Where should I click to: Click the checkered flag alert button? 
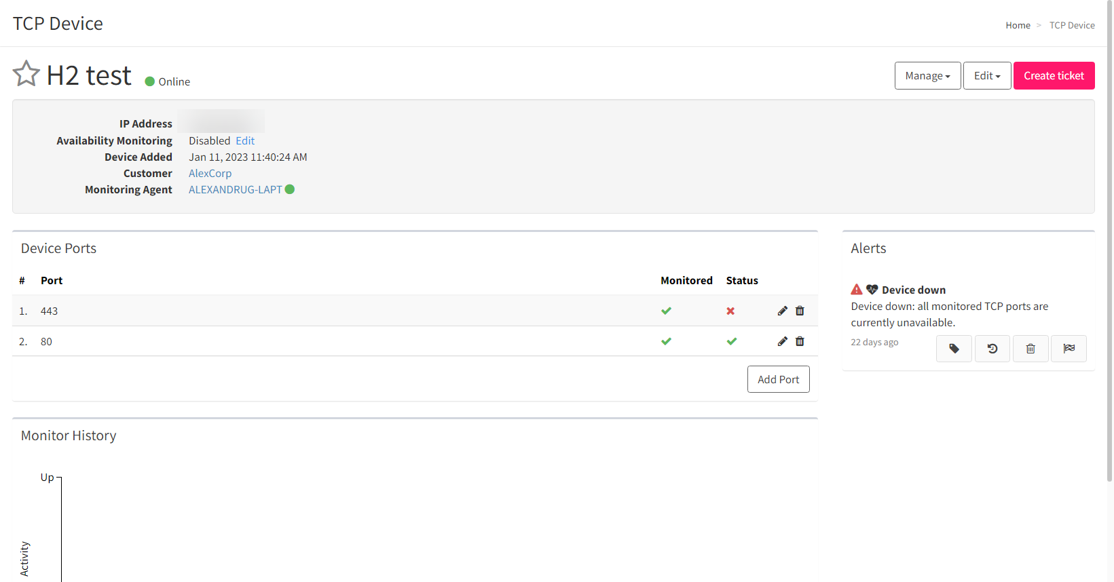point(1069,349)
